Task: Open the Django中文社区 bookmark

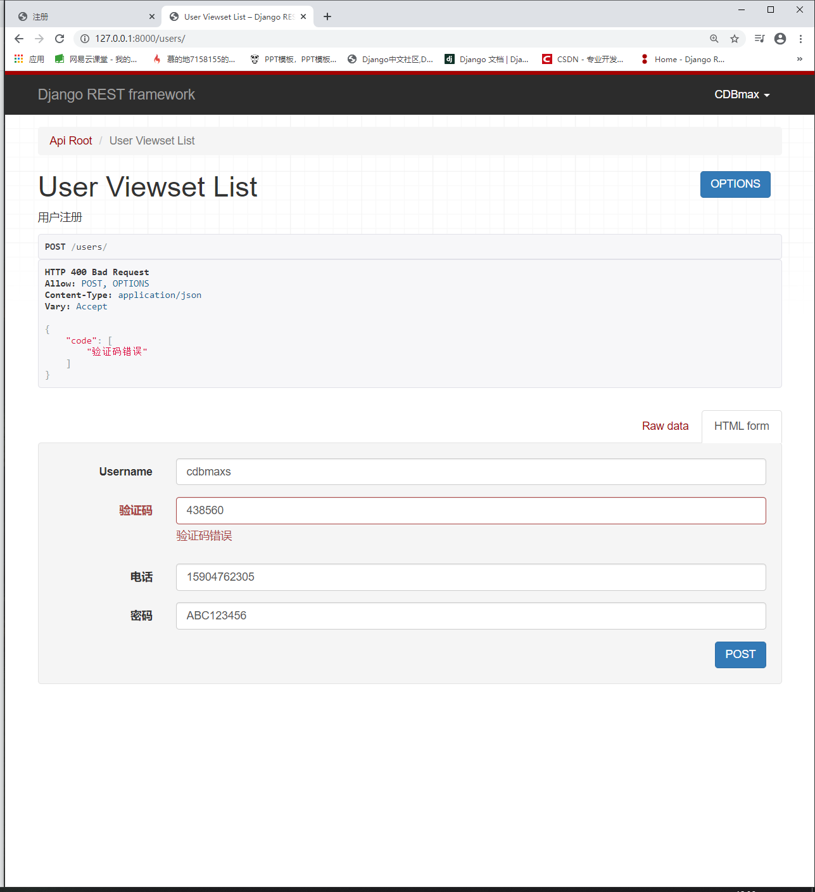Action: [x=391, y=59]
